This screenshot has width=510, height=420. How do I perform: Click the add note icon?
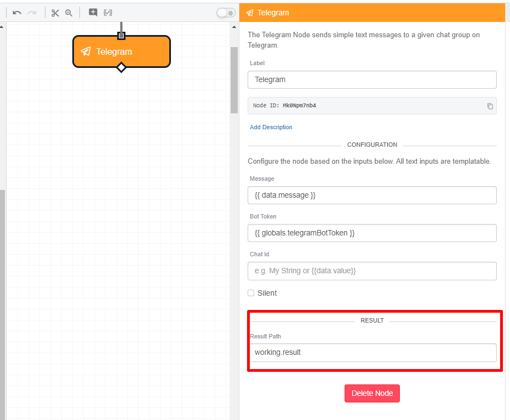click(93, 13)
